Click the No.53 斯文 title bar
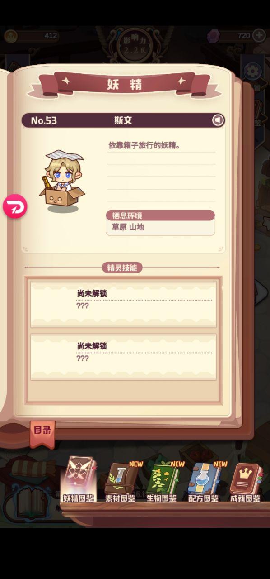This screenshot has height=579, width=270. [123, 120]
